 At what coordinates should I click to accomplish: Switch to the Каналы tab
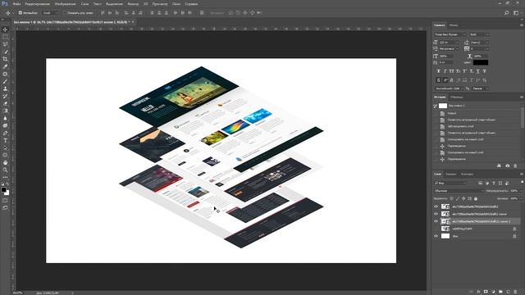pyautogui.click(x=450, y=175)
